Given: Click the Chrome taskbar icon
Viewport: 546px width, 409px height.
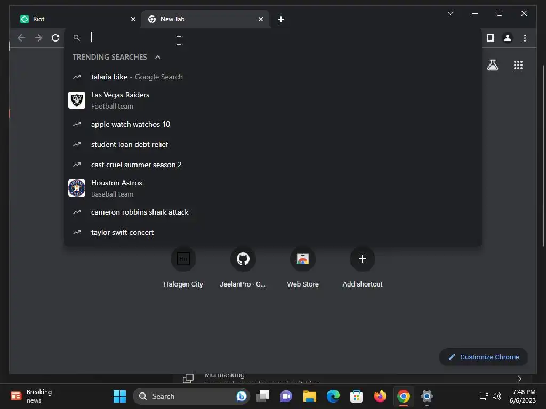Looking at the screenshot, I should pyautogui.click(x=403, y=396).
